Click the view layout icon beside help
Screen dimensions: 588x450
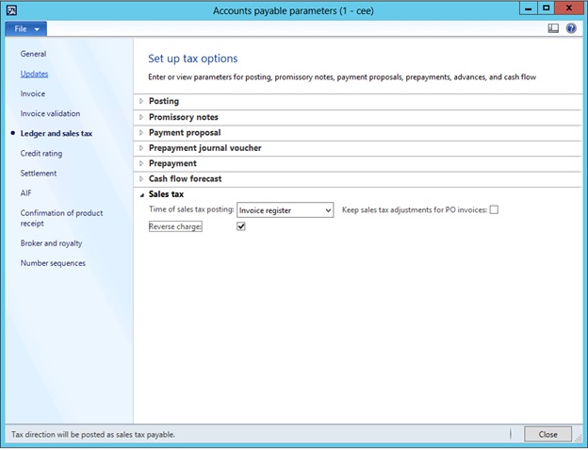pyautogui.click(x=553, y=28)
